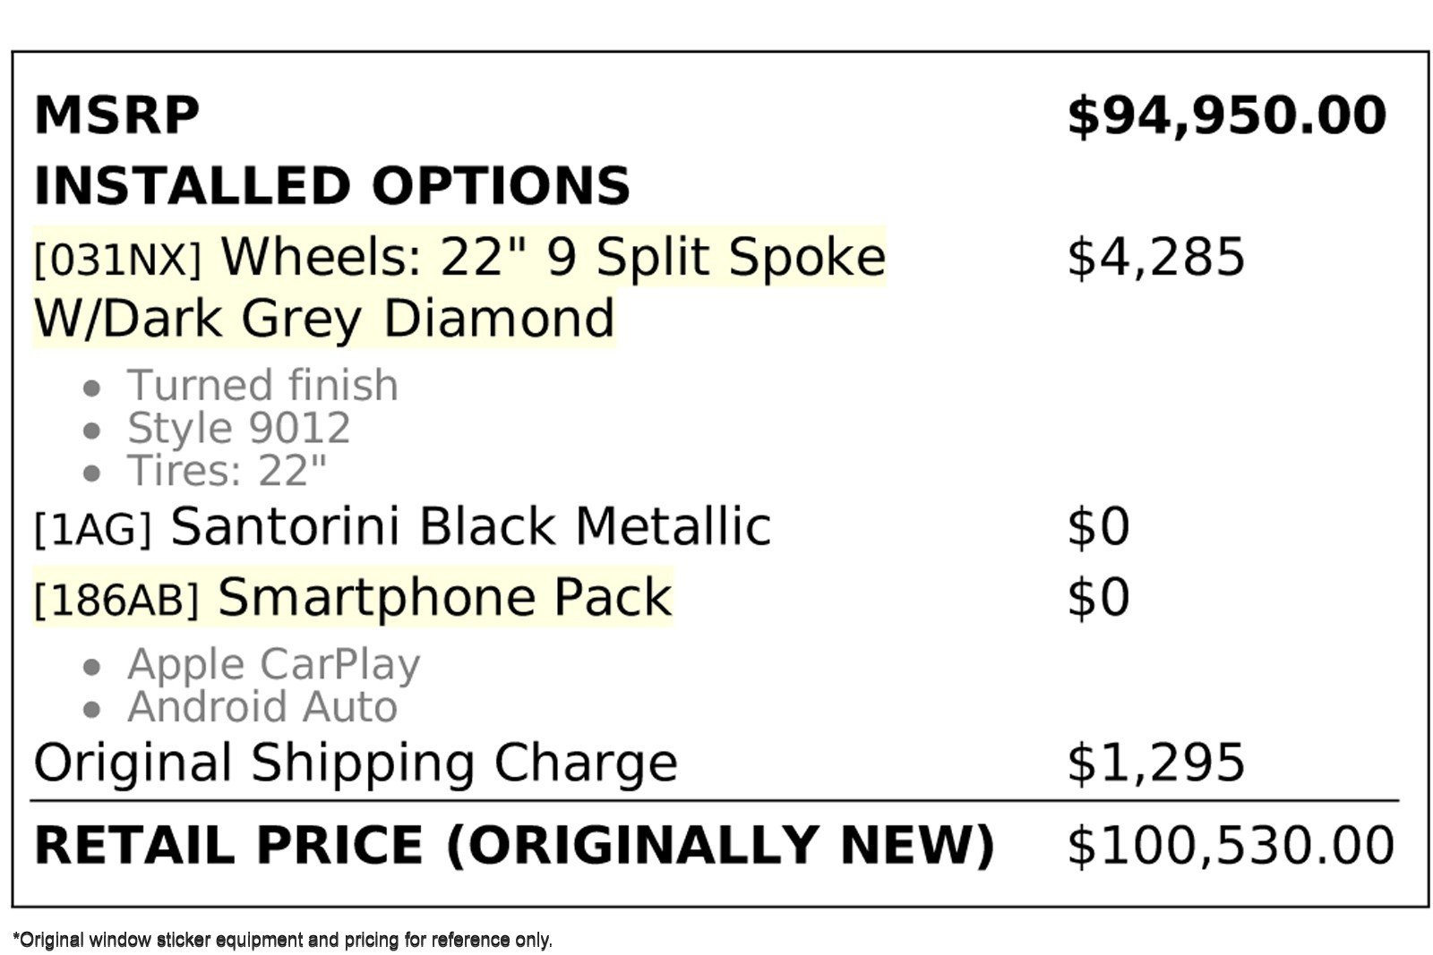1433x955 pixels.
Task: Select the $100,530.00 retail price total
Action: pos(1231,845)
